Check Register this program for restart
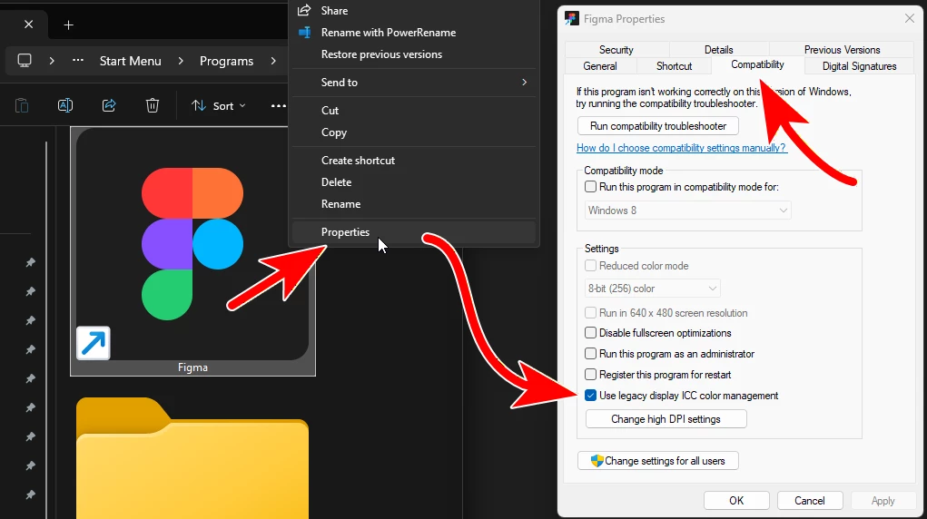The height and width of the screenshot is (519, 927). (x=590, y=374)
